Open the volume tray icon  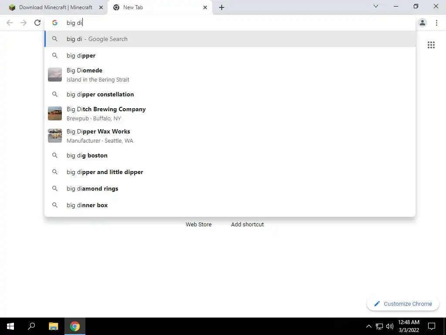pyautogui.click(x=390, y=326)
